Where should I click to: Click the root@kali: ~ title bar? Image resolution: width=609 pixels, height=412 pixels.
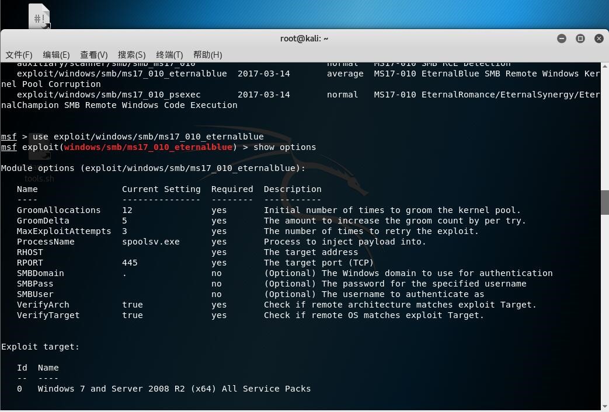304,39
